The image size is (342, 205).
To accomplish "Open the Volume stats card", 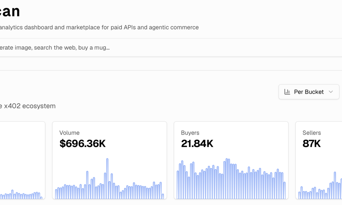I will pyautogui.click(x=109, y=160).
